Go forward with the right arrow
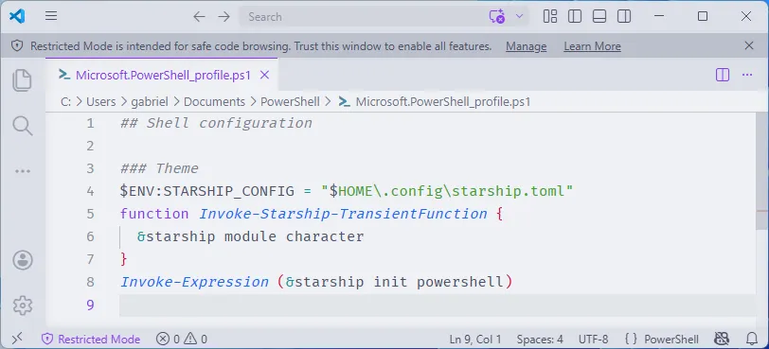This screenshot has width=769, height=349. [224, 17]
